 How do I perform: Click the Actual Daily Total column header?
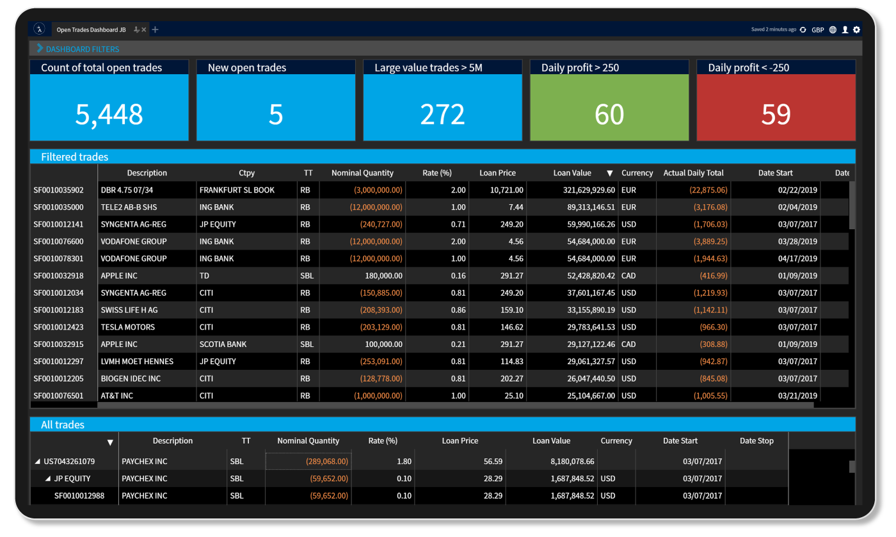tap(693, 173)
